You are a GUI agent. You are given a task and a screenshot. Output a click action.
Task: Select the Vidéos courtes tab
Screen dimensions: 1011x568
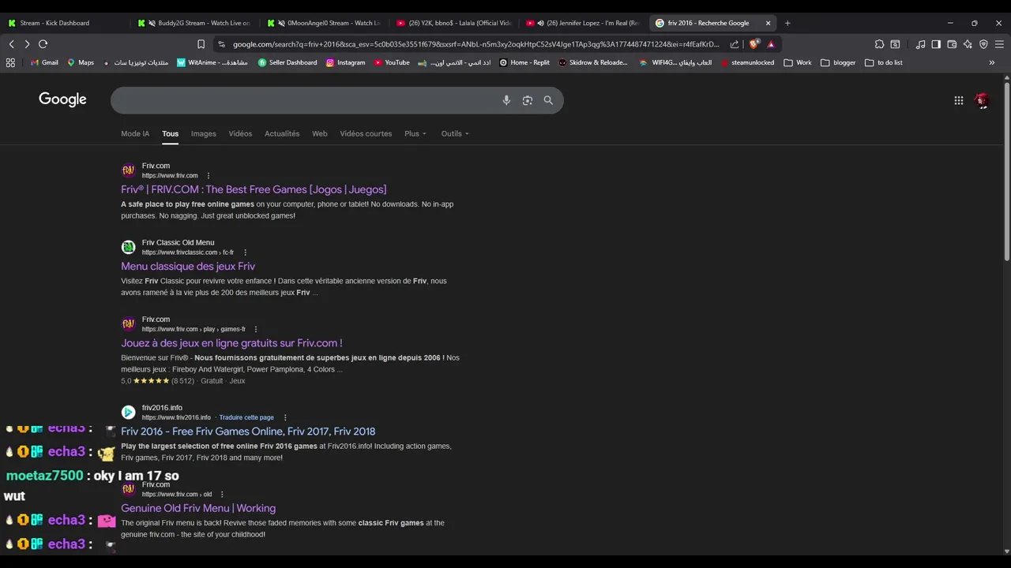coord(366,133)
